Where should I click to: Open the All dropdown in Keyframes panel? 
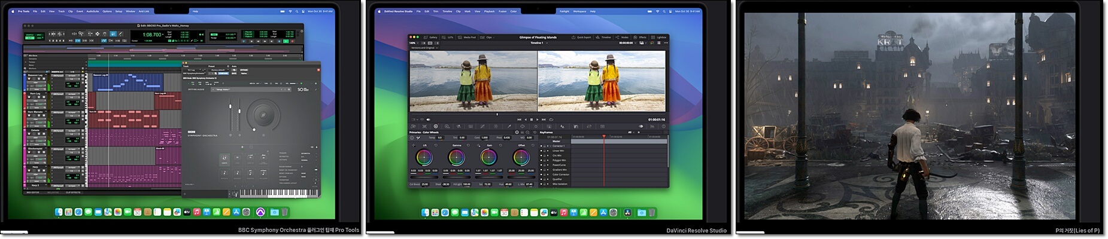631,132
